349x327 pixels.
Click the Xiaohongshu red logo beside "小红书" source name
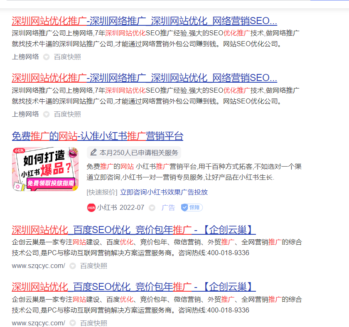click(x=91, y=207)
